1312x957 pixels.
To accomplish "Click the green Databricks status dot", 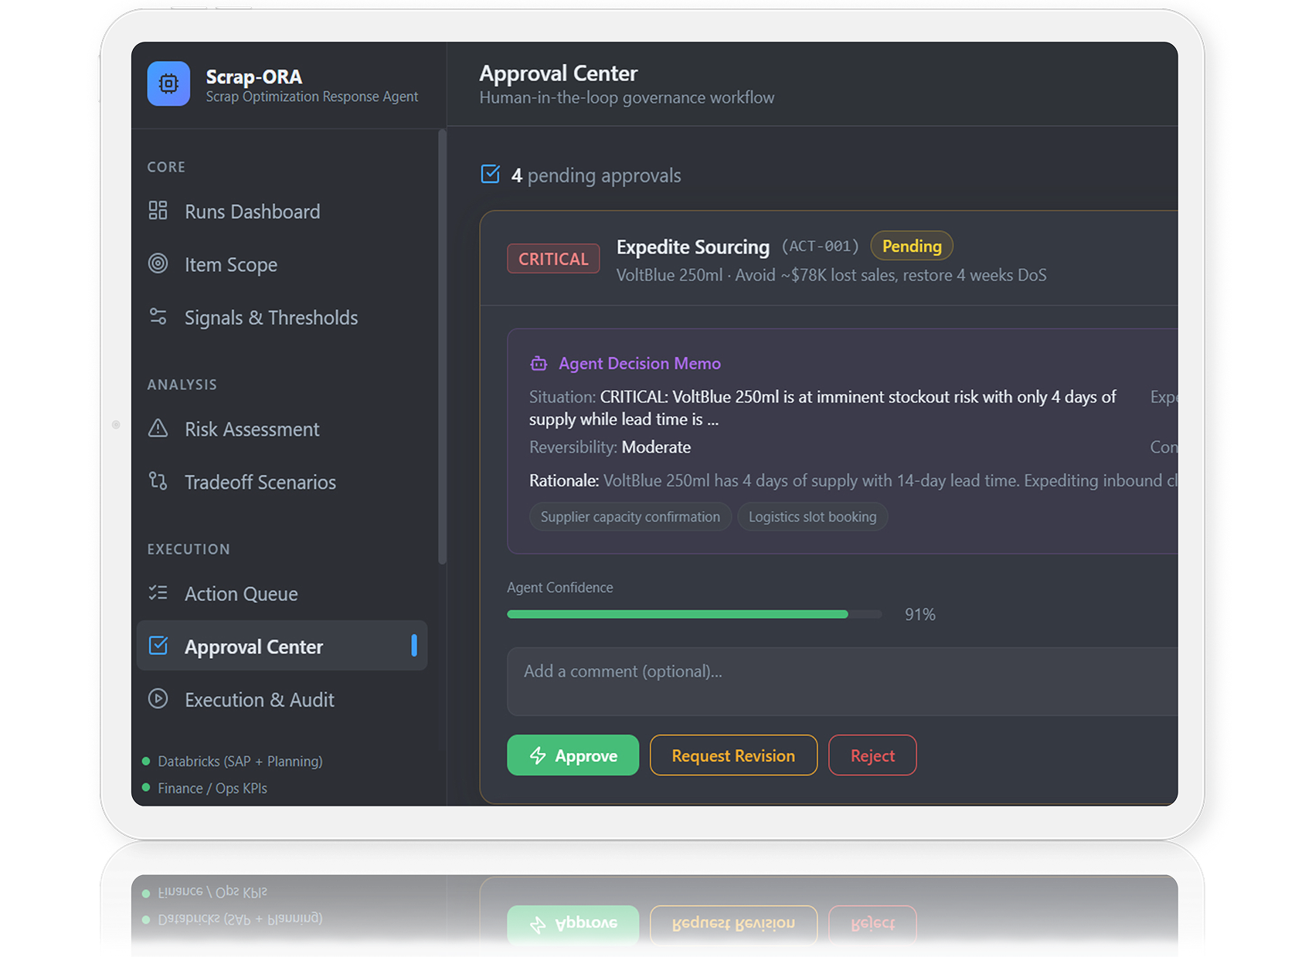I will point(146,761).
